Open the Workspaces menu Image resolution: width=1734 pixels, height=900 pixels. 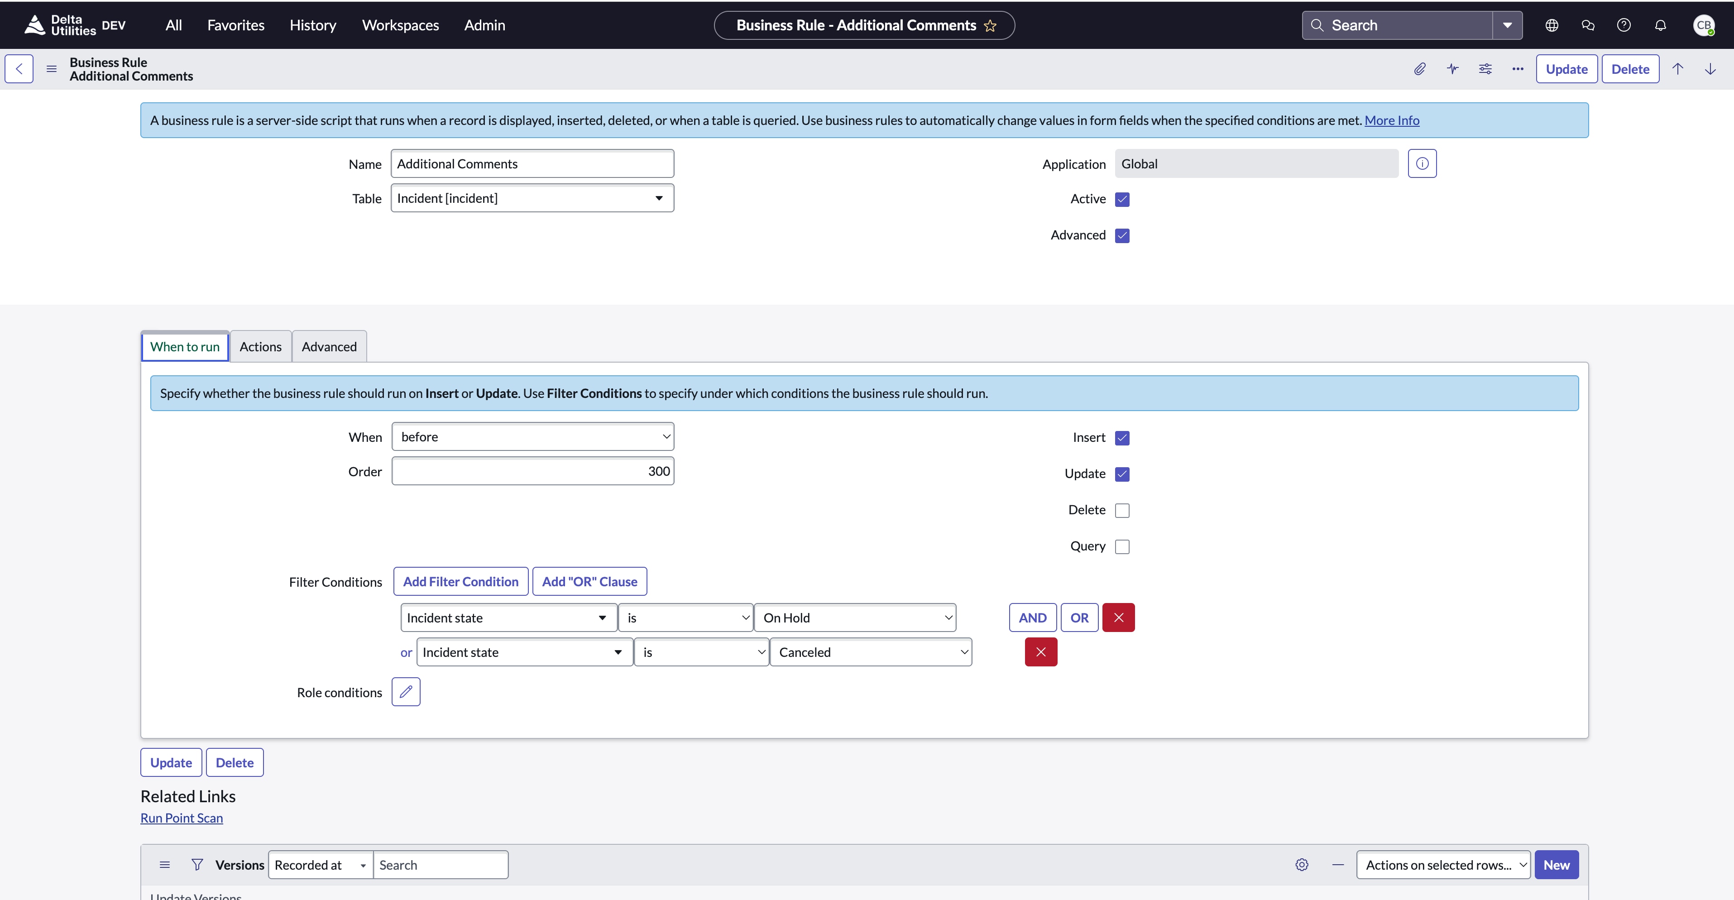click(x=400, y=25)
